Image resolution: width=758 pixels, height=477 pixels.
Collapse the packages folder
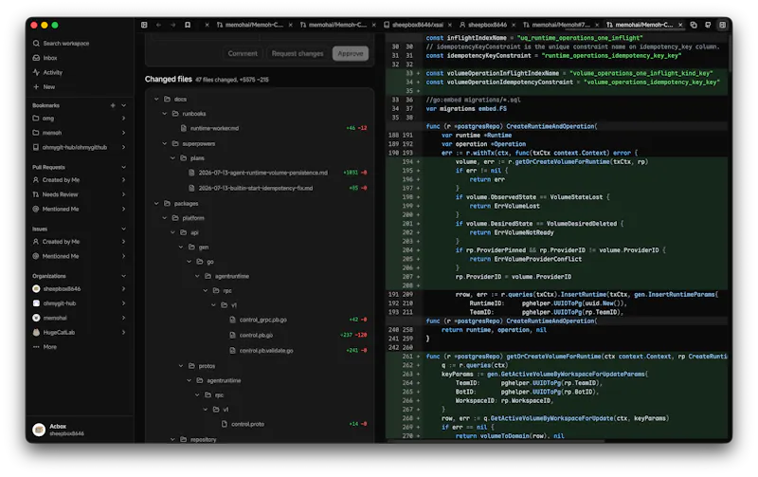(x=156, y=203)
